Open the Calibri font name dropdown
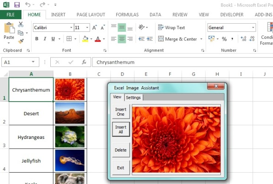The height and width of the screenshot is (184, 273). click(x=71, y=28)
